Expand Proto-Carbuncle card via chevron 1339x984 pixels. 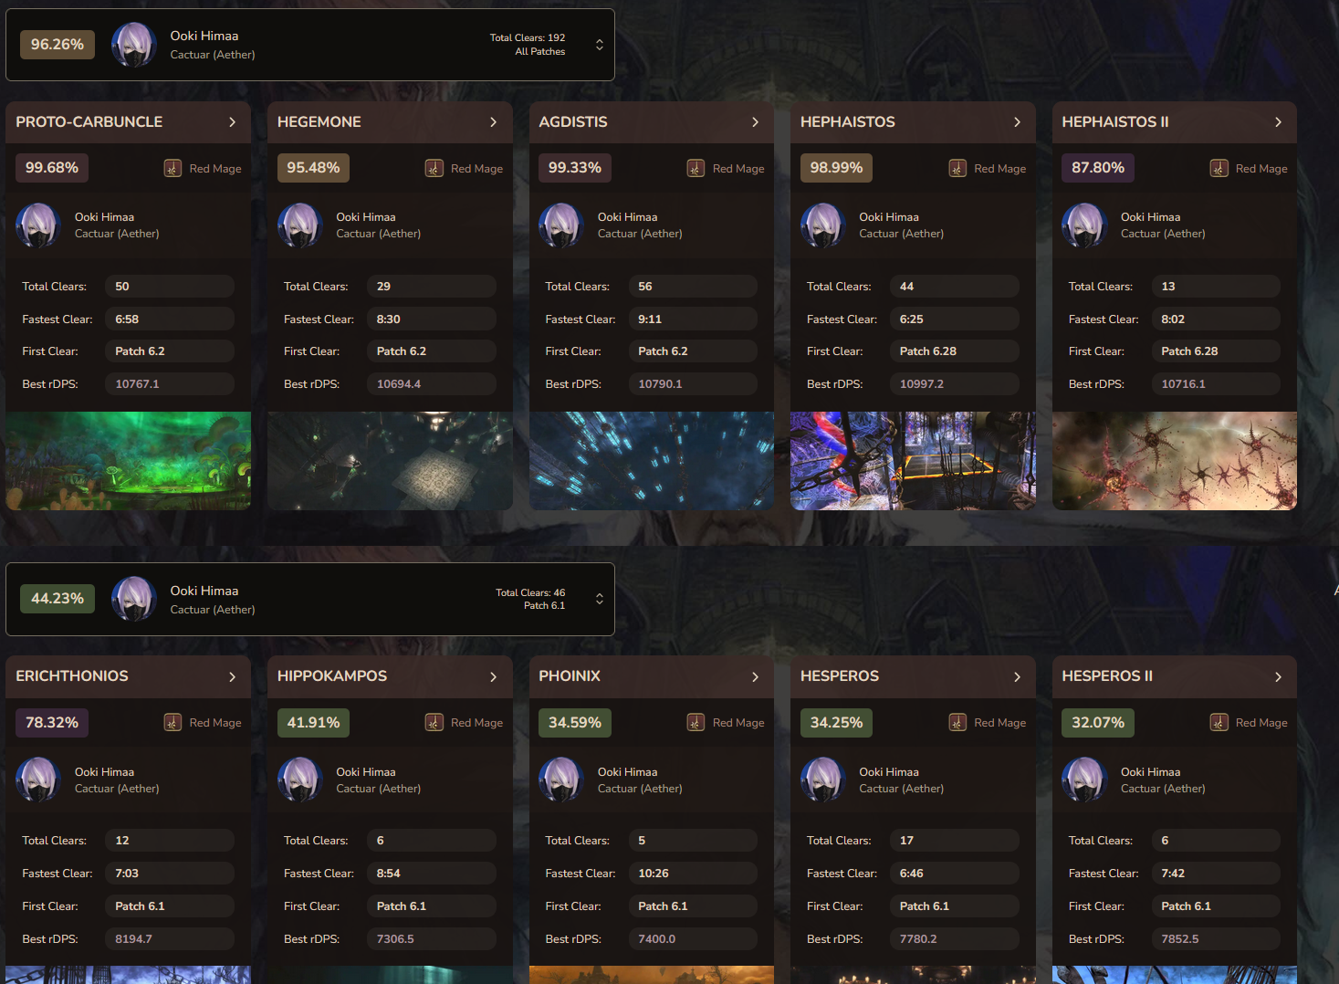(x=232, y=122)
